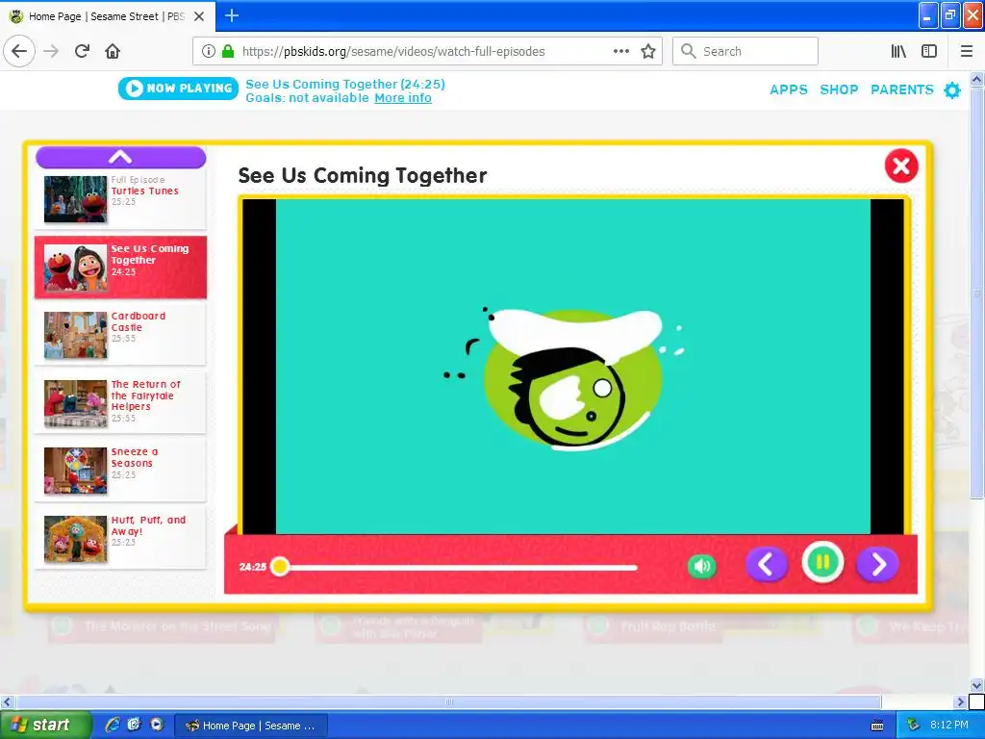Open the Firefox hamburger menu
This screenshot has width=985, height=739.
tap(967, 52)
